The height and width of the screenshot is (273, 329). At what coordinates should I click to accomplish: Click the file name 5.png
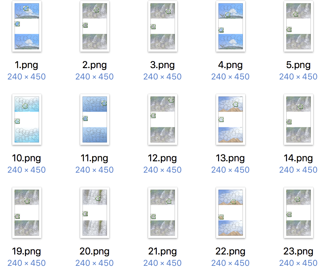point(298,65)
